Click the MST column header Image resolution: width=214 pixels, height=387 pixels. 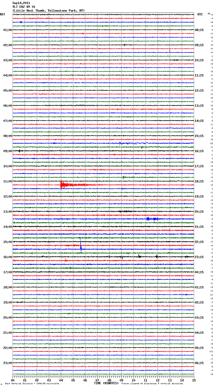pyautogui.click(x=3, y=14)
